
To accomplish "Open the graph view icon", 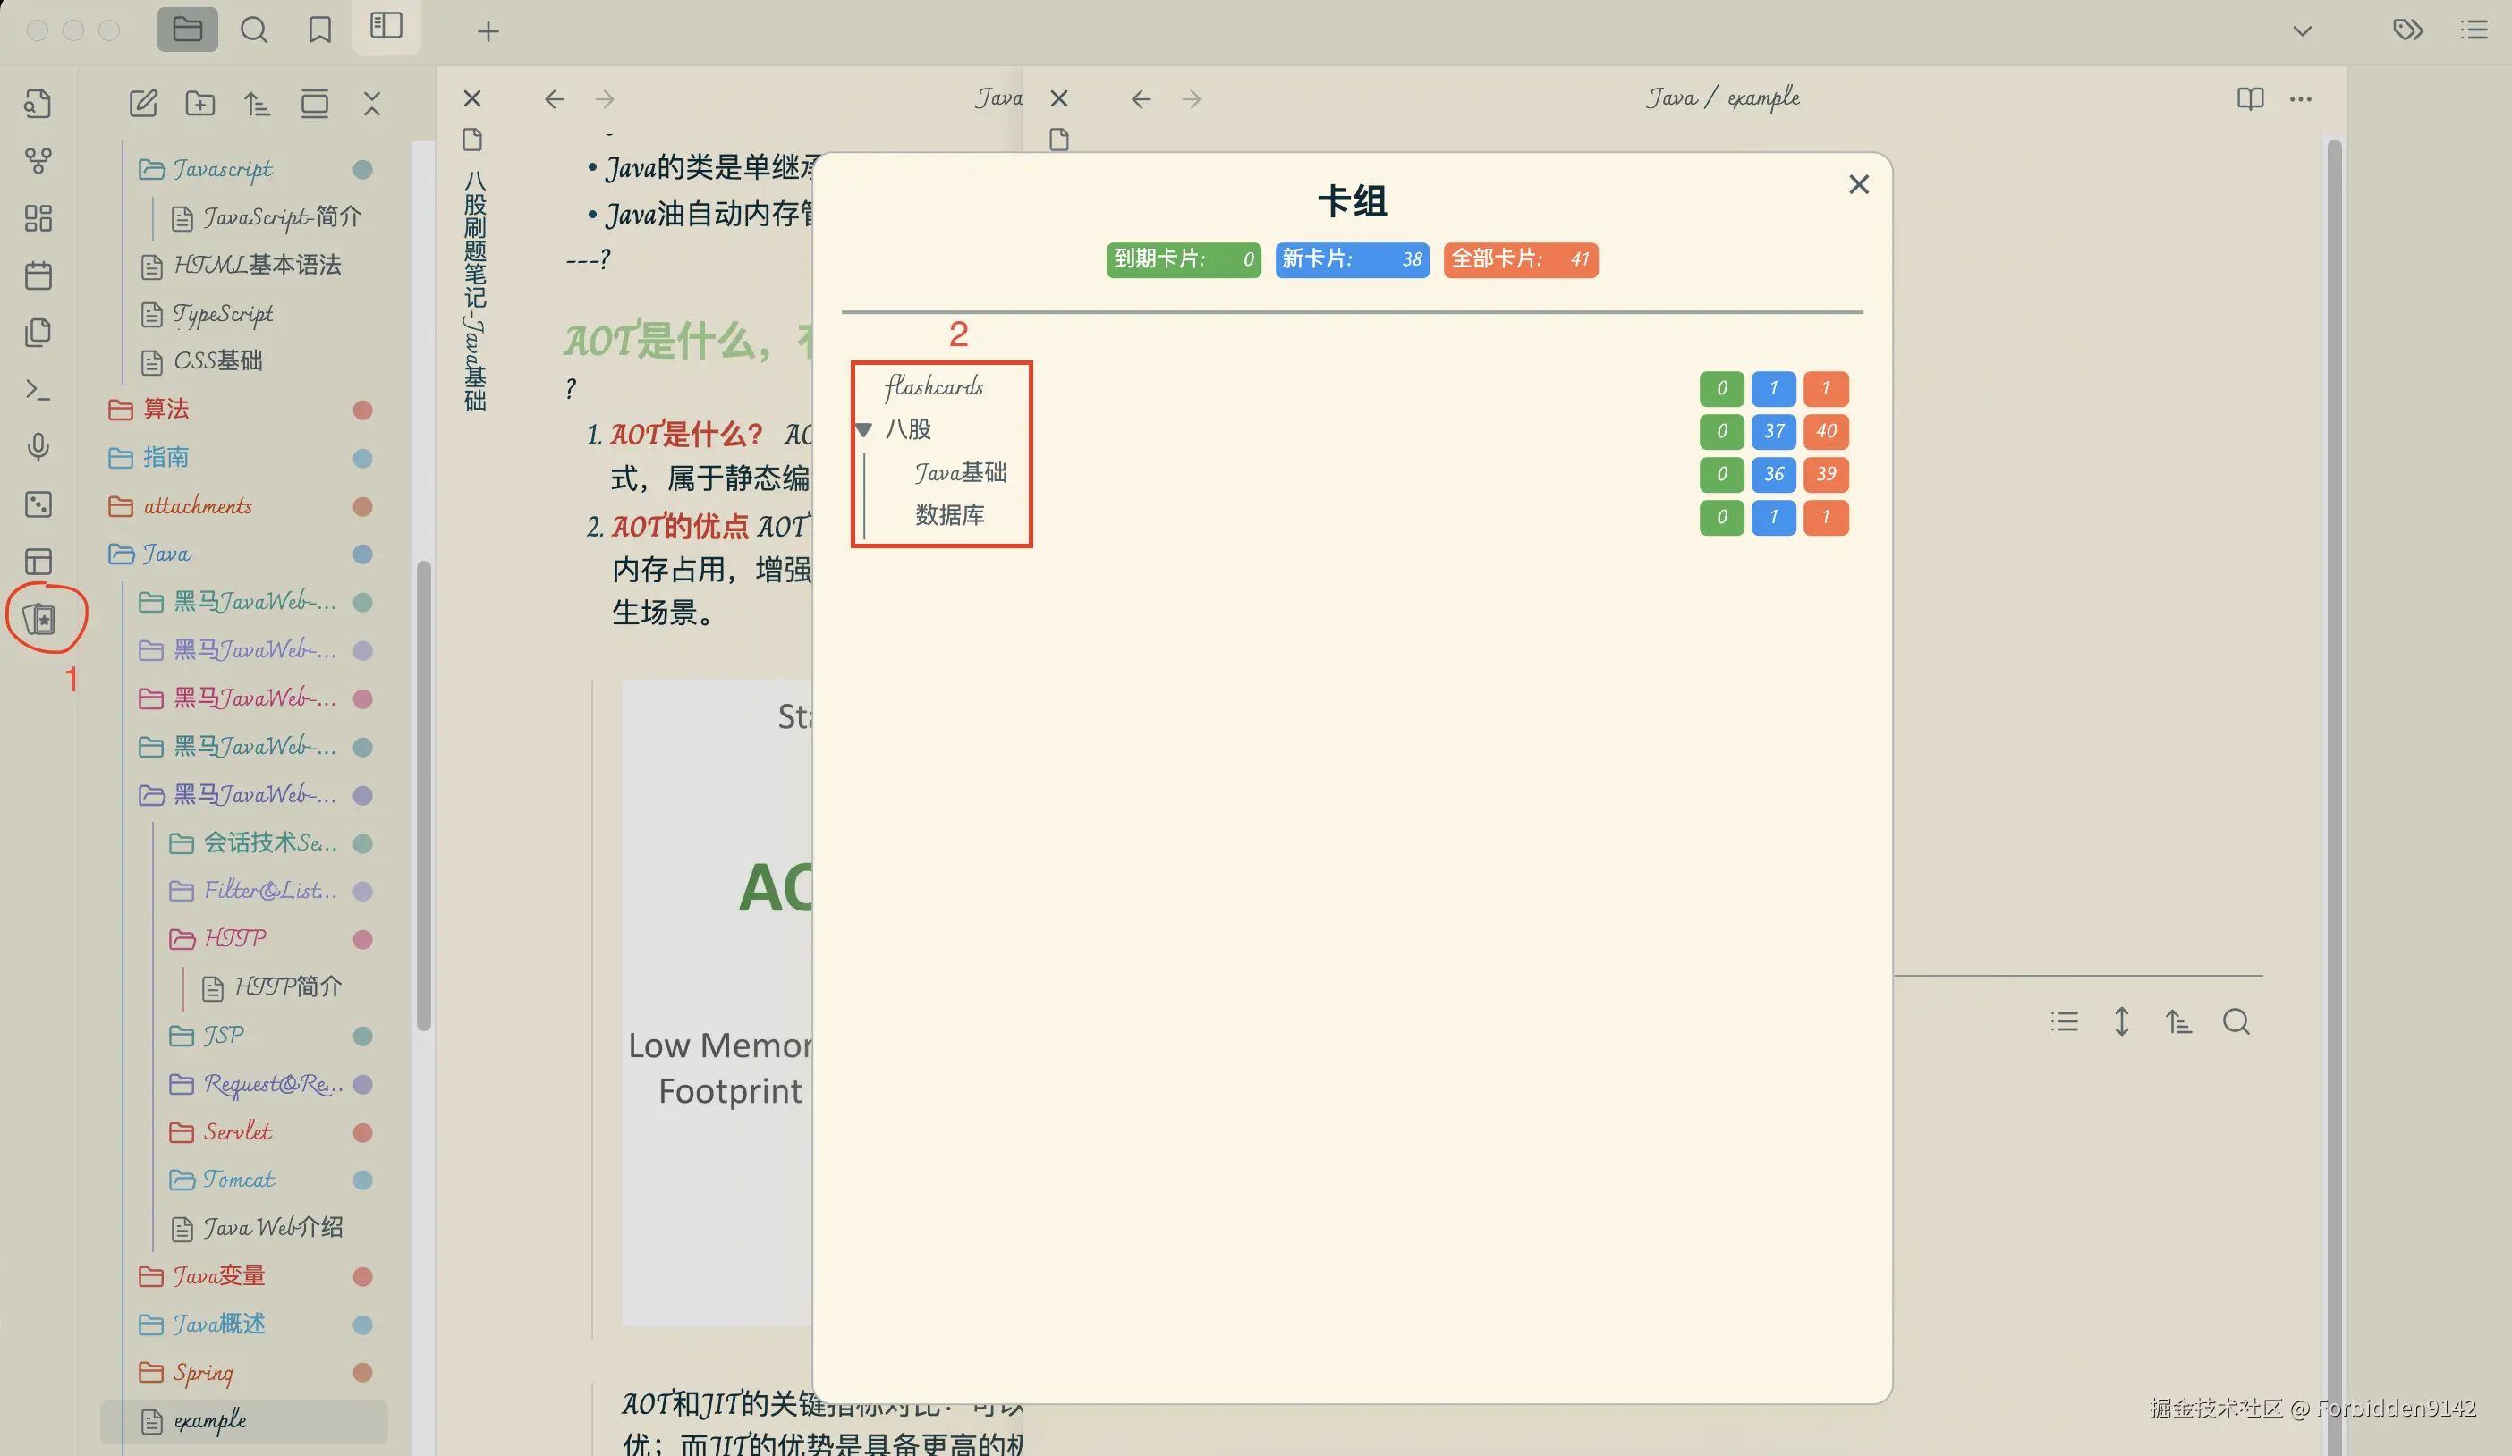I will [x=38, y=159].
